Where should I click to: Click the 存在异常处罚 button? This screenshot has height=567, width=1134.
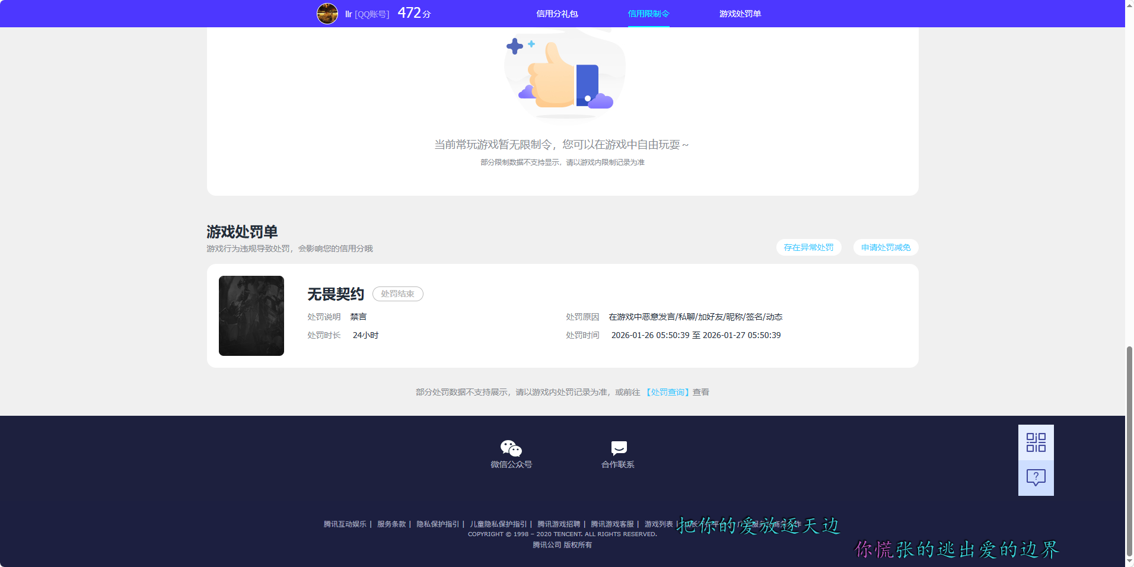[809, 247]
